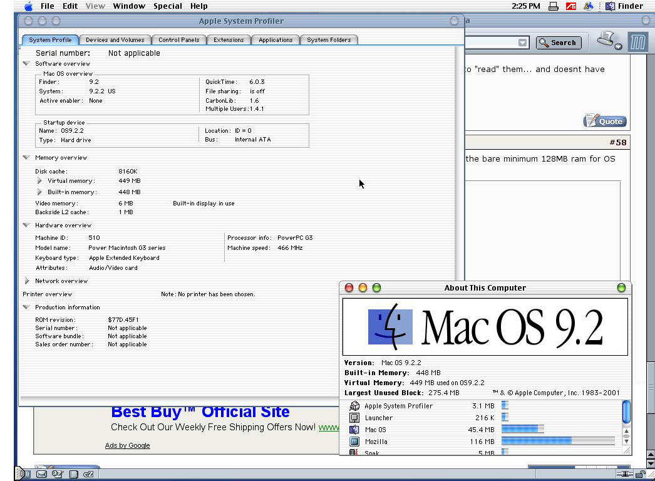Click the Mac OS 9.2 Finder face logo

pos(390,327)
